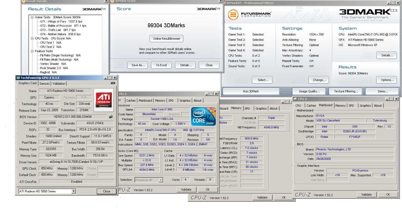Open SPD tab in the Memory CPU-Z window
402x221 pixels.
pyautogui.click(x=247, y=109)
